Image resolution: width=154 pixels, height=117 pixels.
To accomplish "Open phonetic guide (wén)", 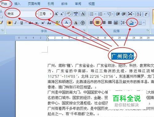I will [x=76, y=14].
